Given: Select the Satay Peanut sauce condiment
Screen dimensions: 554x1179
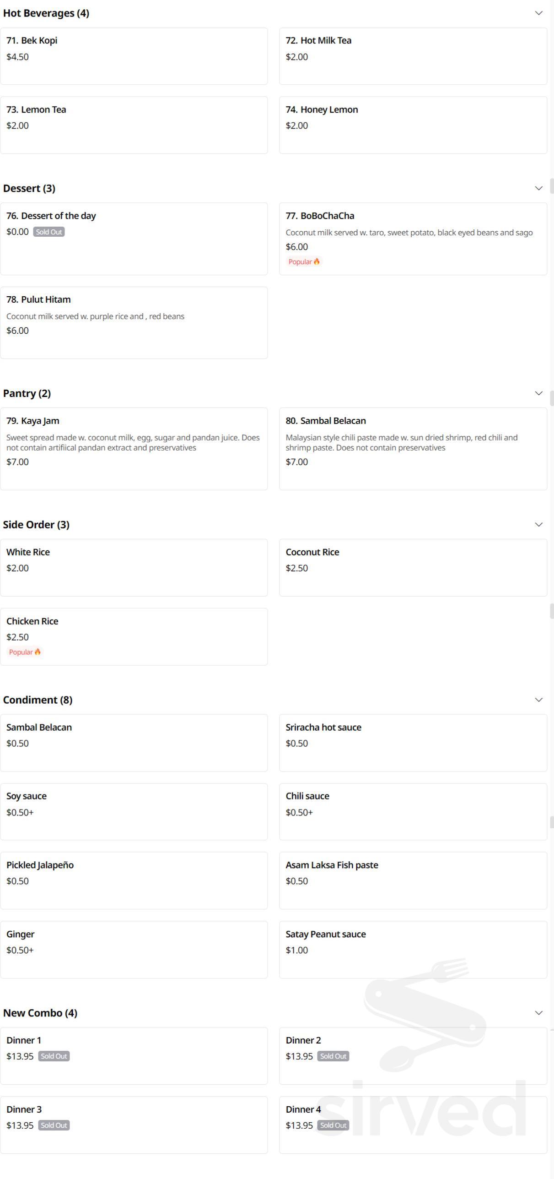Looking at the screenshot, I should pyautogui.click(x=413, y=950).
